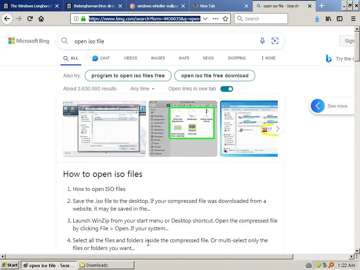Open the Firefox hamburger menu
This screenshot has width=360, height=270.
pyautogui.click(x=353, y=19)
